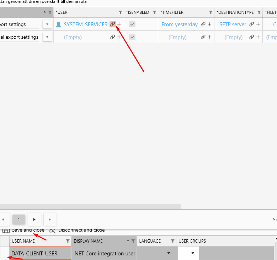This screenshot has width=277, height=260.
Task: Click plus icon beside SYSTEM_SERVICES user
Action: [x=119, y=25]
